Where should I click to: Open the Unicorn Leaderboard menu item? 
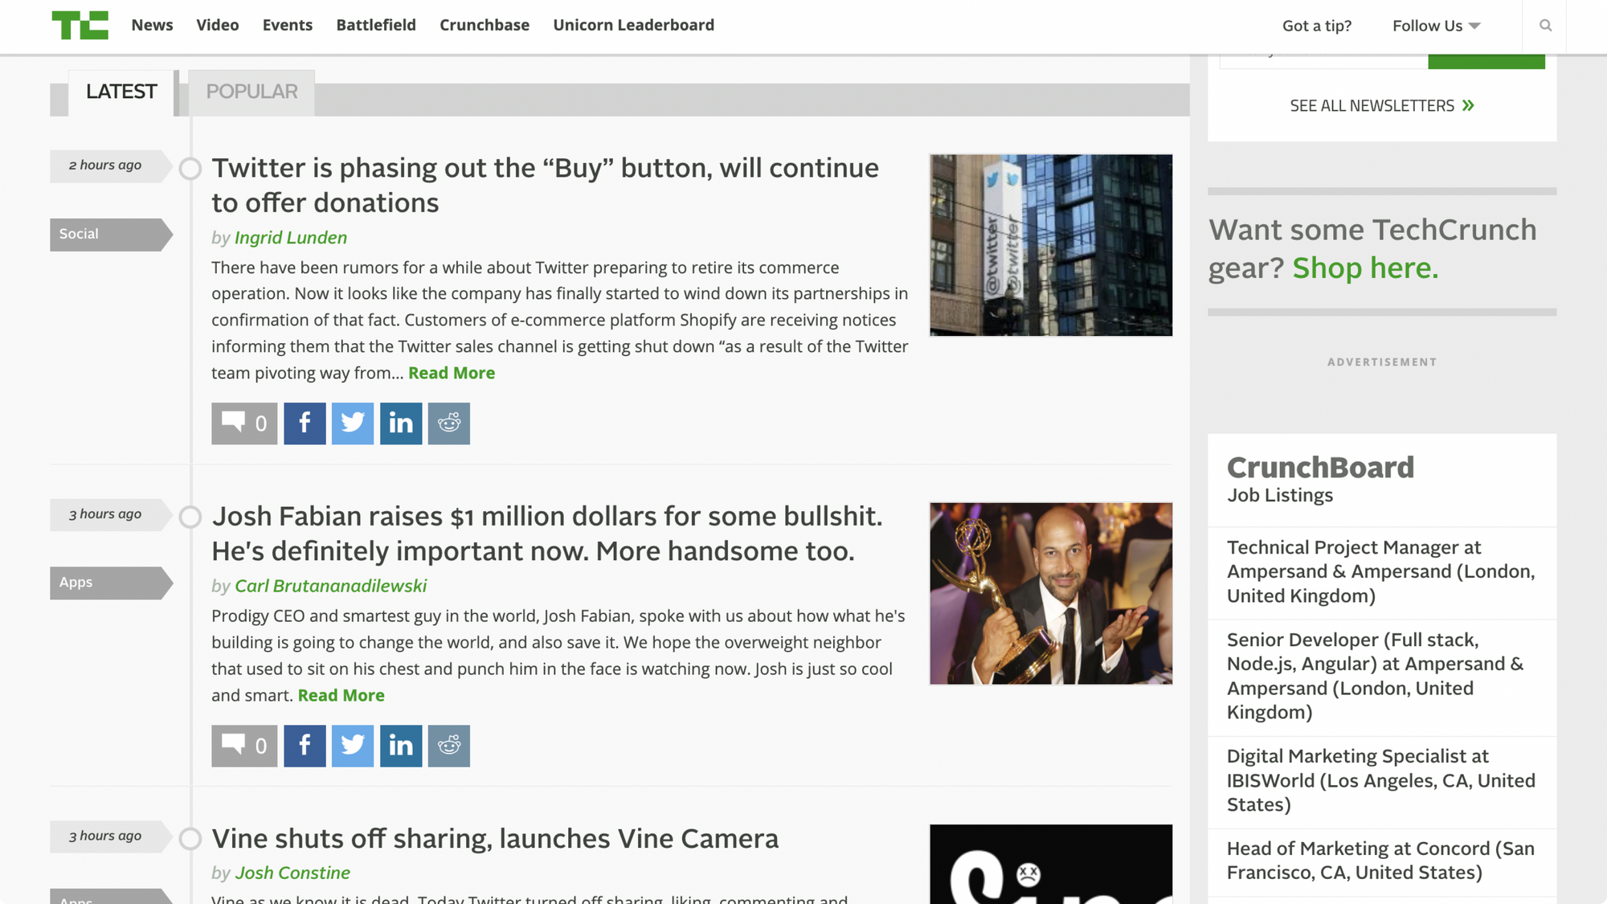coord(633,25)
